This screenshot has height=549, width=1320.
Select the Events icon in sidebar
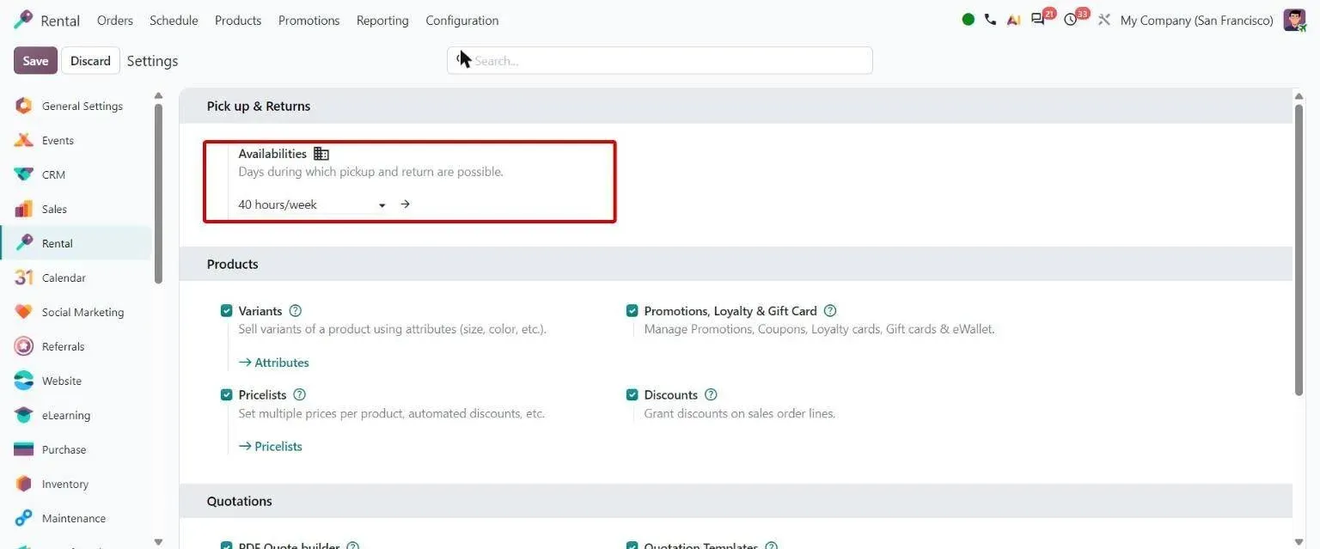[24, 140]
